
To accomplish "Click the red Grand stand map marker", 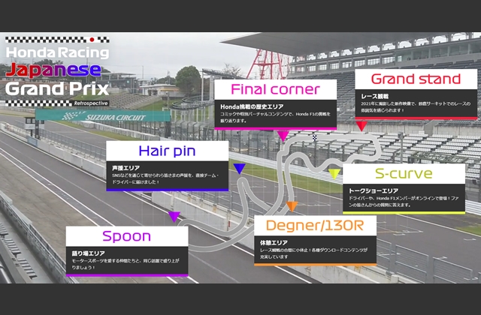I will (x=362, y=126).
